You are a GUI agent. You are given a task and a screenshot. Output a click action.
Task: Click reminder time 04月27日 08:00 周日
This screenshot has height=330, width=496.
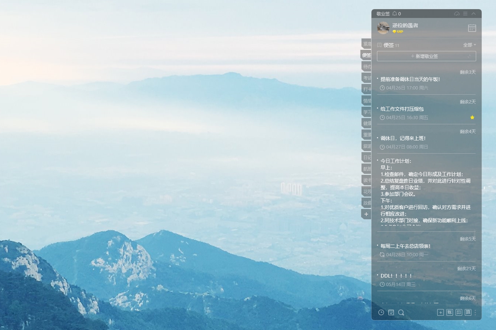click(x=407, y=147)
